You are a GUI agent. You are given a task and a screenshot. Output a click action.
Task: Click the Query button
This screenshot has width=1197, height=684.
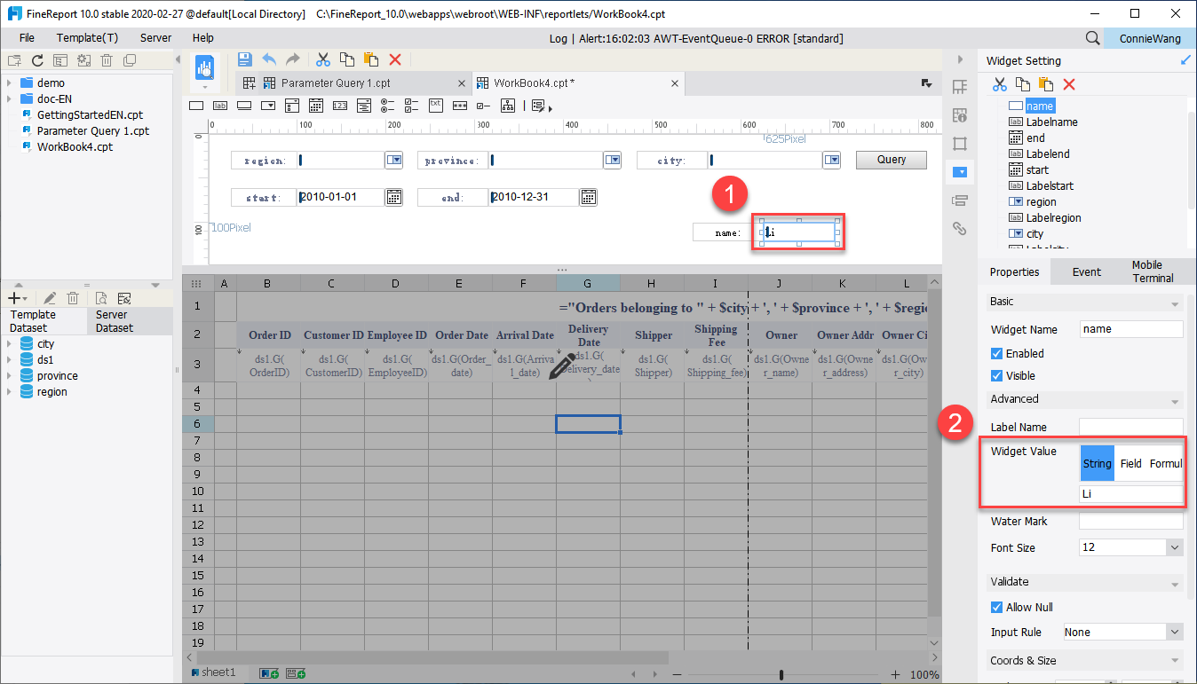tap(891, 160)
